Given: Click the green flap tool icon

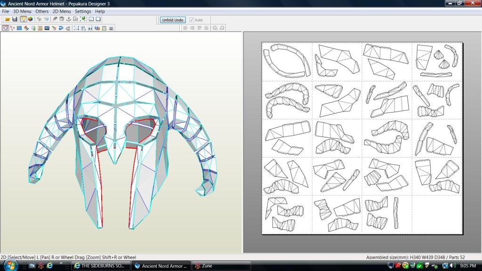Looking at the screenshot, I should coord(33,28).
